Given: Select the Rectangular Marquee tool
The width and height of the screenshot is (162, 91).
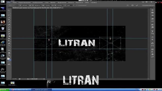Looking at the screenshot, I should 9,13.
